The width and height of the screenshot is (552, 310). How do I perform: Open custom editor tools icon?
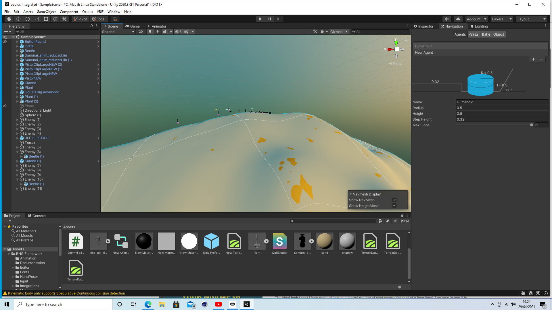tap(64, 19)
